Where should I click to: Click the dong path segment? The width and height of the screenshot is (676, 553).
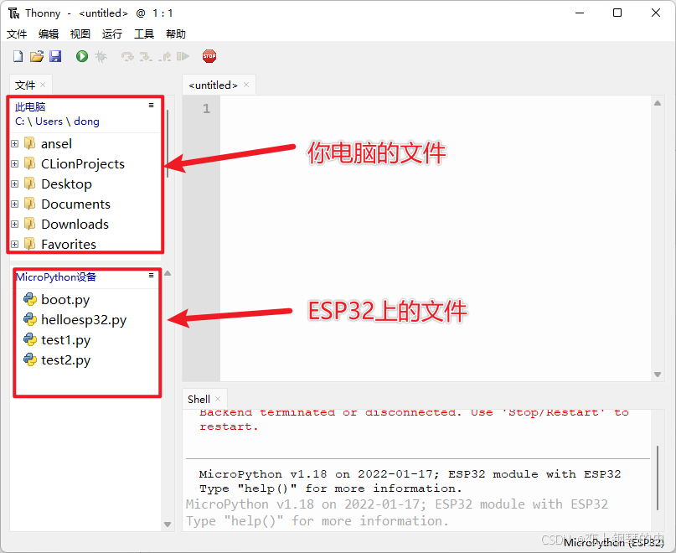[x=86, y=121]
